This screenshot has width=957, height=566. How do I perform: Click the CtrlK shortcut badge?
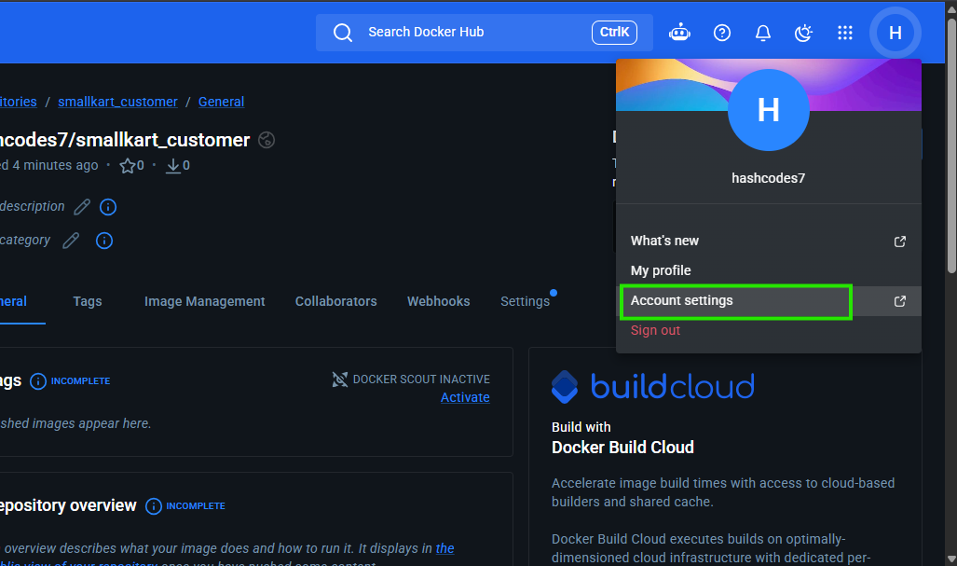click(x=614, y=33)
